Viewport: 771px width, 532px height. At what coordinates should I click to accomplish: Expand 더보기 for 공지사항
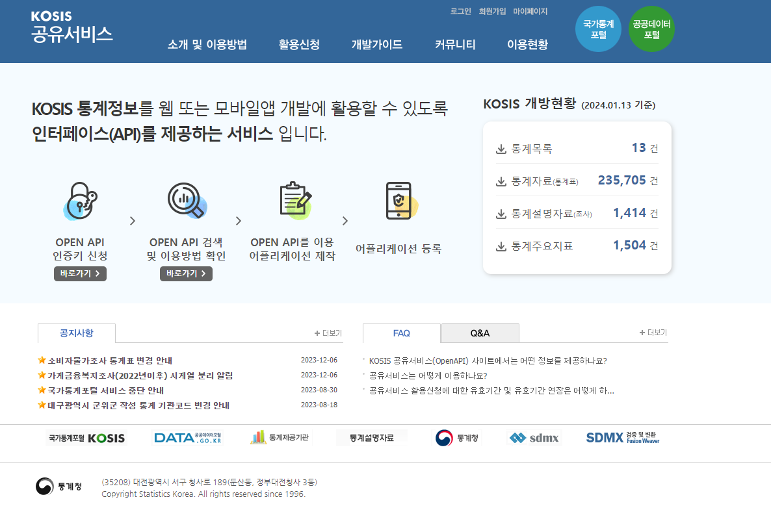[328, 333]
